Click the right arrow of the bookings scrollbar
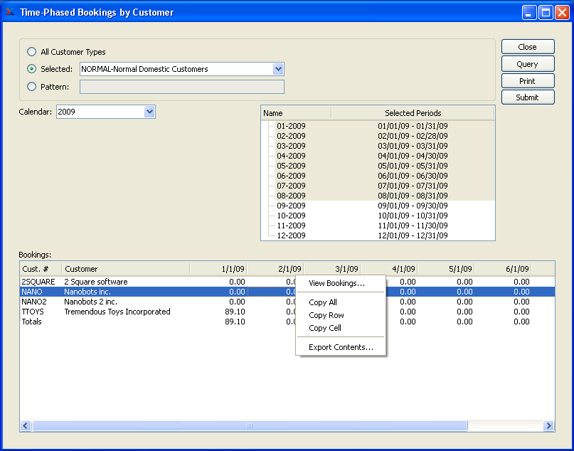 [x=548, y=426]
